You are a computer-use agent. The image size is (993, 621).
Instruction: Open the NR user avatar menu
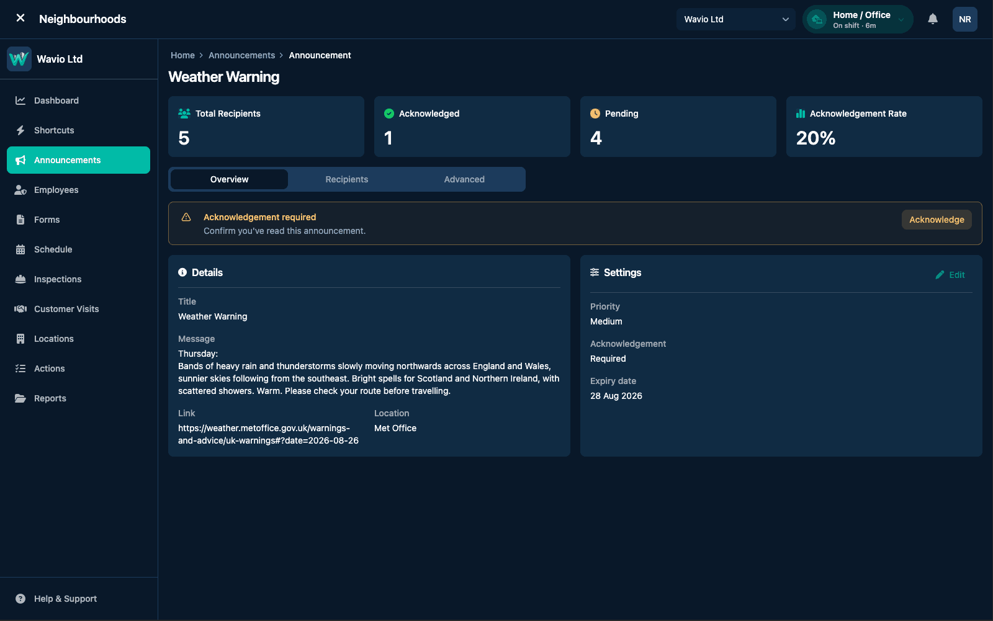click(x=965, y=19)
